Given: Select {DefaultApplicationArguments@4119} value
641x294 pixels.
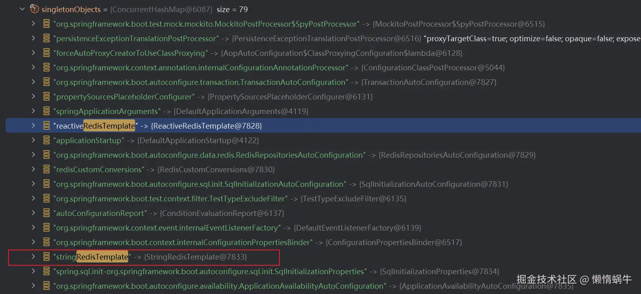Looking at the screenshot, I should coord(241,111).
